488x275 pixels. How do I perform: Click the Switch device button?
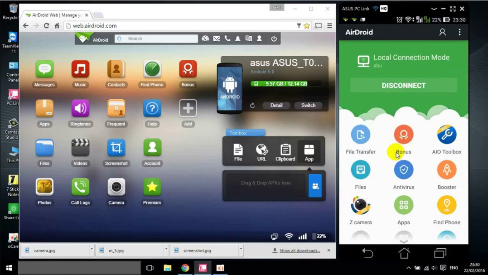tap(308, 106)
